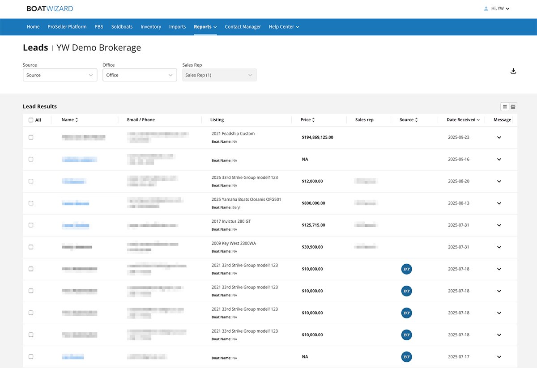The width and height of the screenshot is (537, 368).
Task: Click the download export icon
Action: [x=513, y=71]
